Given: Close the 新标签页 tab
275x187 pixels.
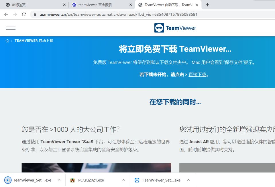Looking at the screenshot, I should [64, 5].
